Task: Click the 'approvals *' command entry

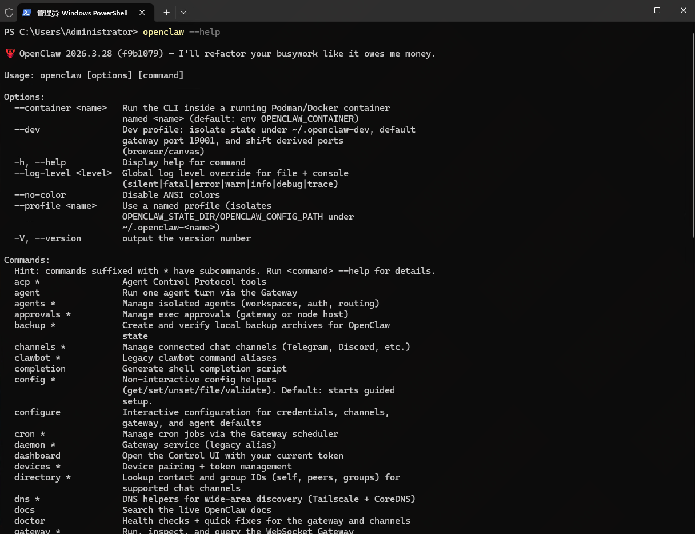Action: click(42, 314)
